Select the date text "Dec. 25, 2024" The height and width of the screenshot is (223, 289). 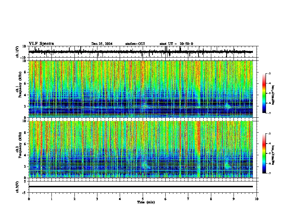pos(102,44)
